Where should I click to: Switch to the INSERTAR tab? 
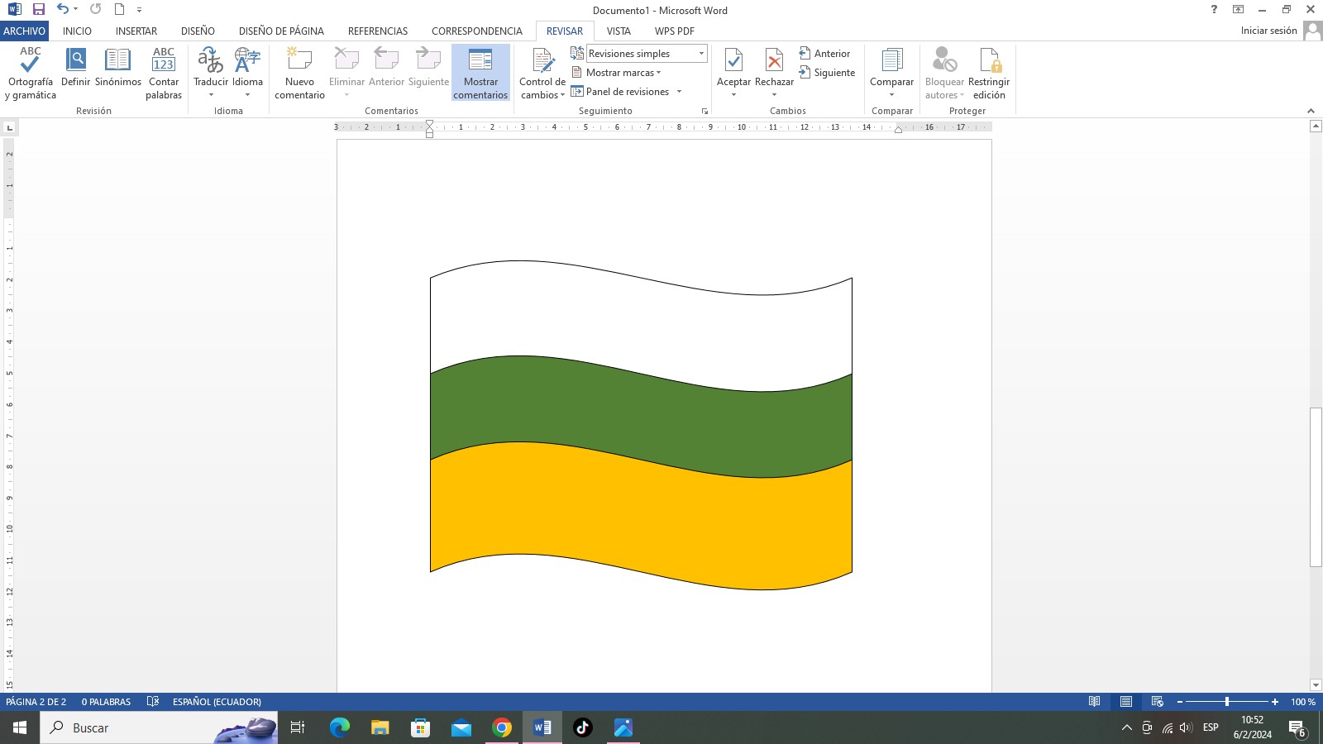pos(136,31)
